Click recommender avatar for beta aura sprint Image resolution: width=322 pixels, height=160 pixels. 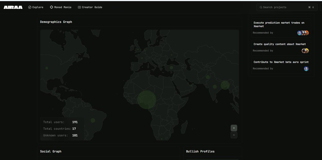[x=306, y=69]
